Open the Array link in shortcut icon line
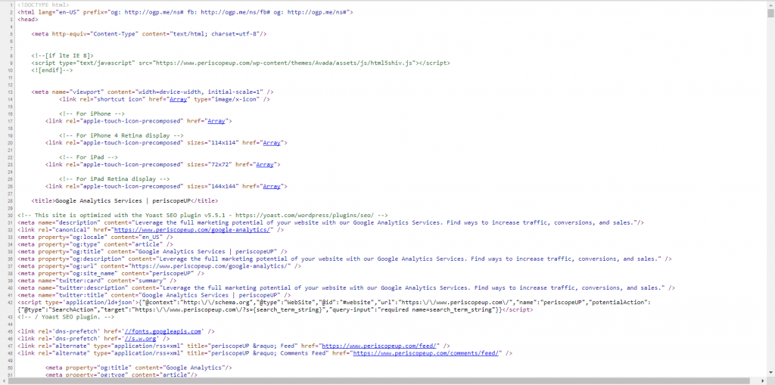Viewport: 775px width, 385px height. (178, 99)
